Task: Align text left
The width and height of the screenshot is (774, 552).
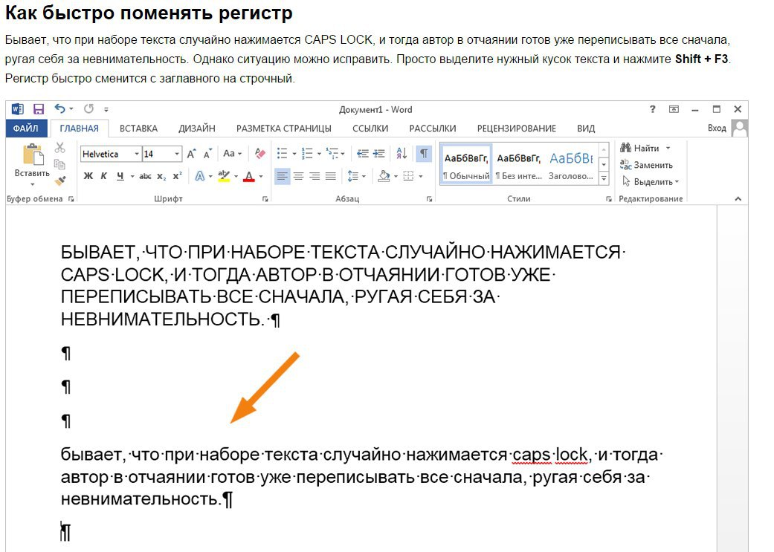Action: (x=282, y=176)
